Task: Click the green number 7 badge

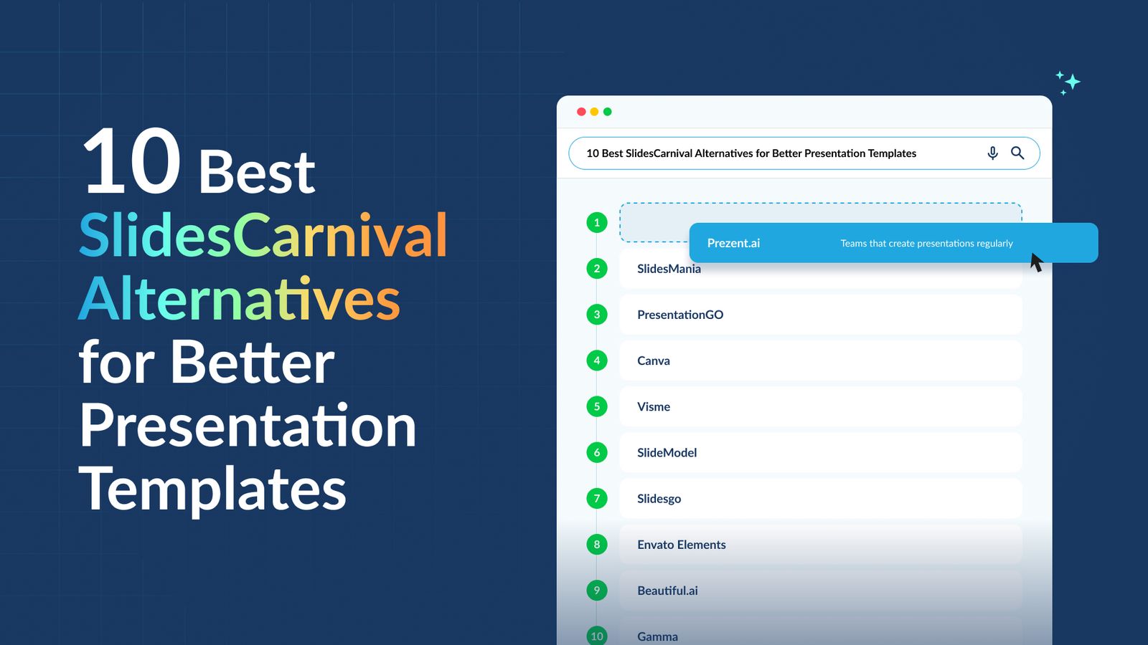Action: (x=597, y=498)
